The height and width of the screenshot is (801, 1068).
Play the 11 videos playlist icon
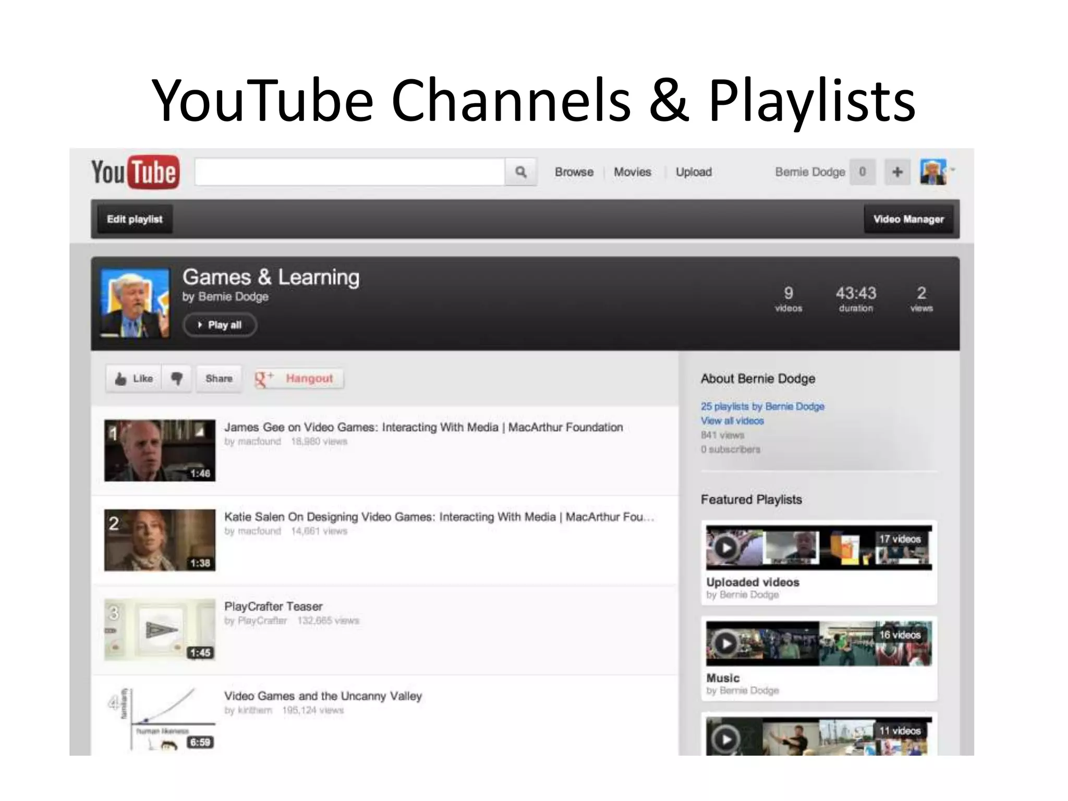(x=725, y=739)
